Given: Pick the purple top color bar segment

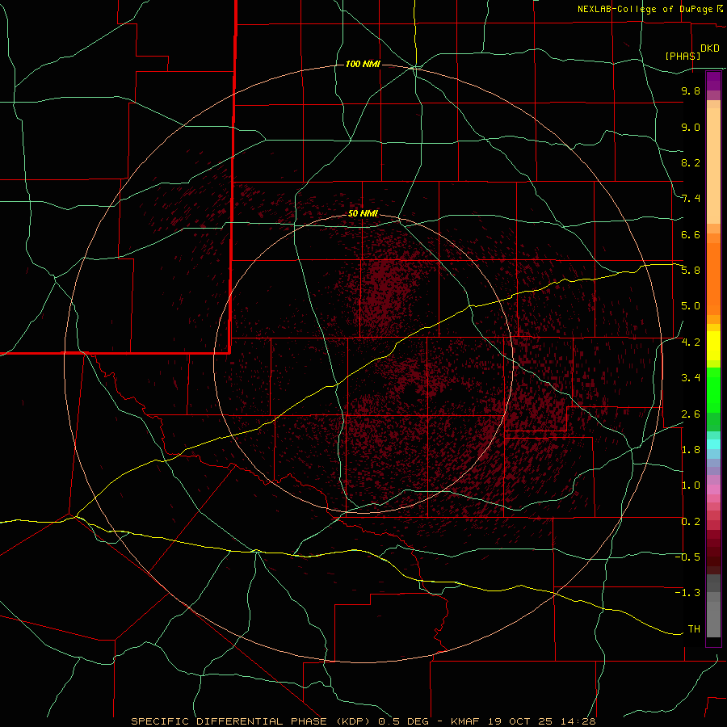Looking at the screenshot, I should [x=713, y=81].
